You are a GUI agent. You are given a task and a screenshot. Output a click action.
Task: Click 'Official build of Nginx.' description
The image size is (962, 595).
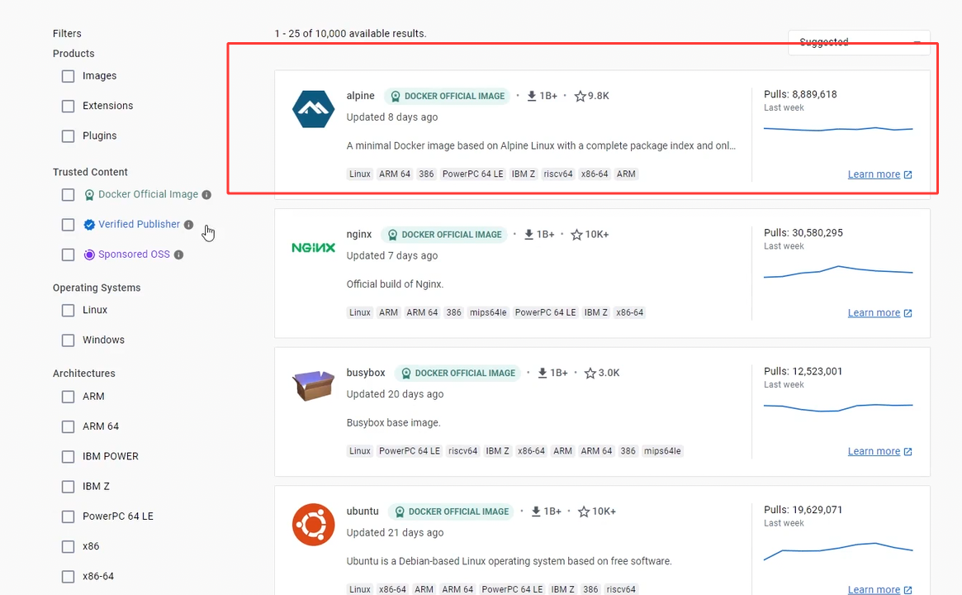[x=395, y=284]
